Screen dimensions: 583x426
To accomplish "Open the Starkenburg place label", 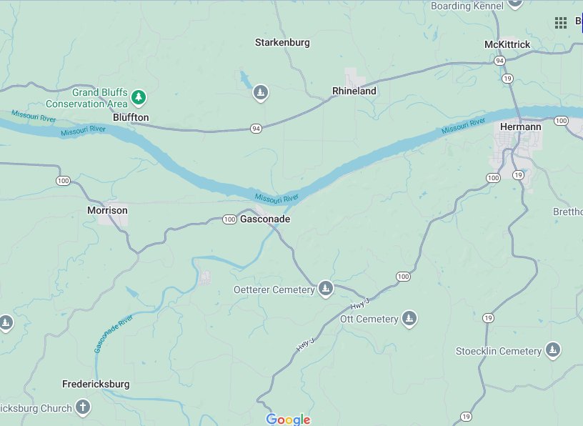I will (282, 43).
